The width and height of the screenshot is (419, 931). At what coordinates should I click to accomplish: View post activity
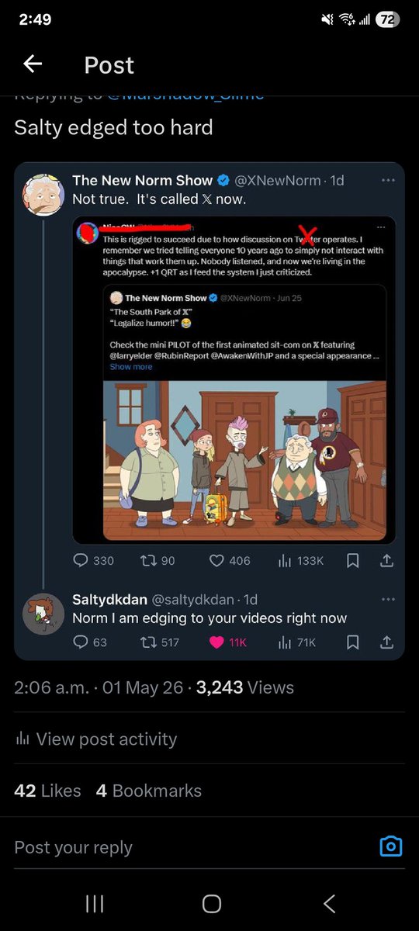click(x=95, y=739)
